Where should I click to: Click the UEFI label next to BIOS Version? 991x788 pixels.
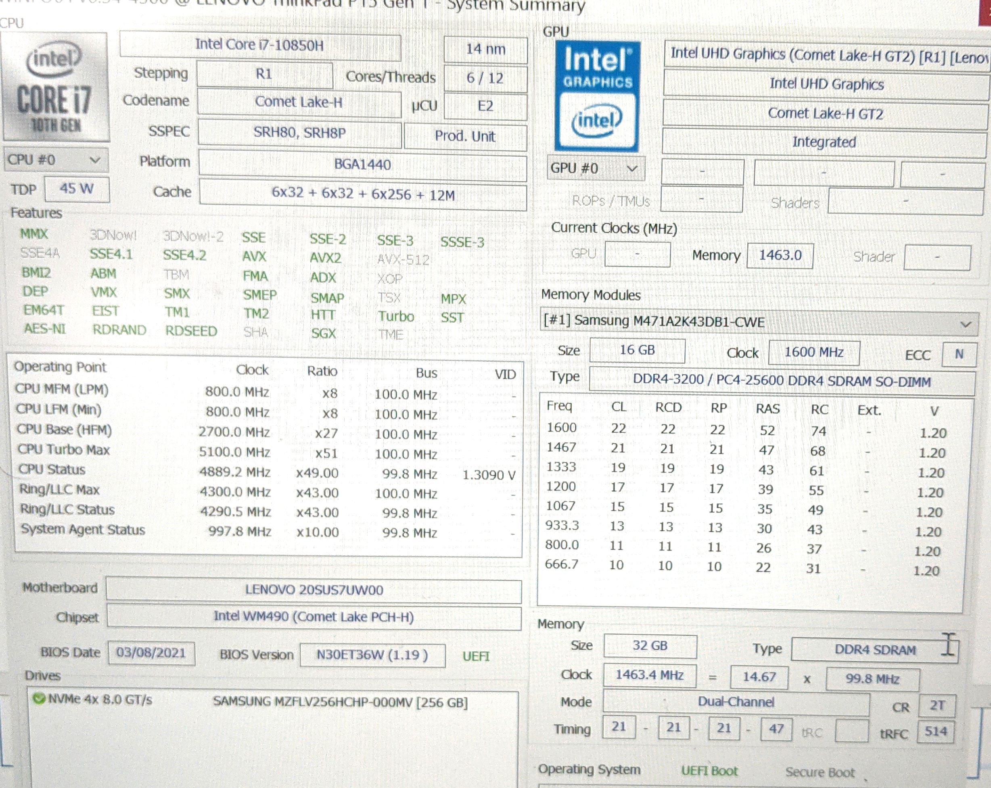476,656
